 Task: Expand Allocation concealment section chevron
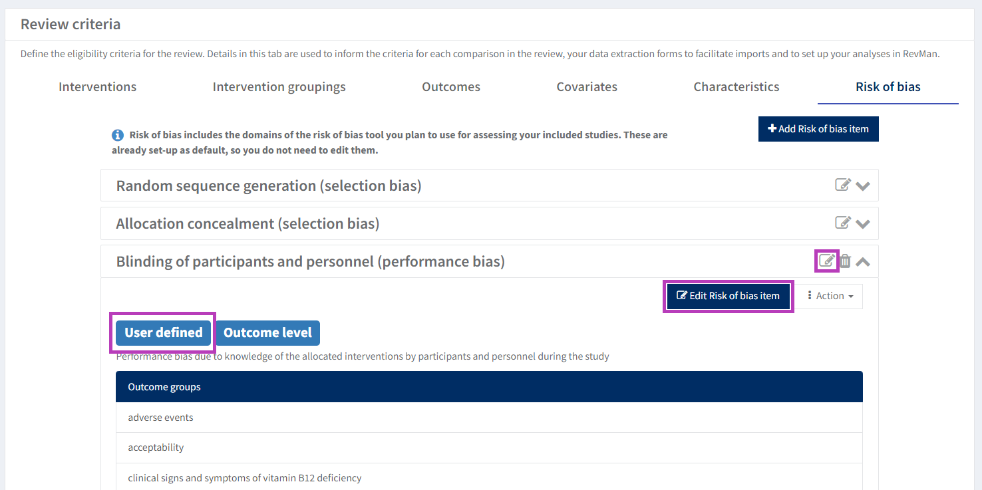click(863, 223)
